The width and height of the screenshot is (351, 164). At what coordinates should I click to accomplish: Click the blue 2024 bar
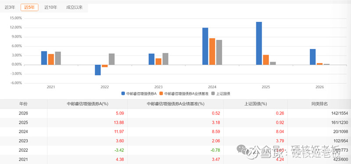click(x=205, y=46)
